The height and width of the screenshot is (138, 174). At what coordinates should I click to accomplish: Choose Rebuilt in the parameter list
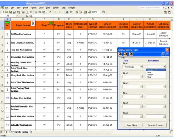pos(156,75)
